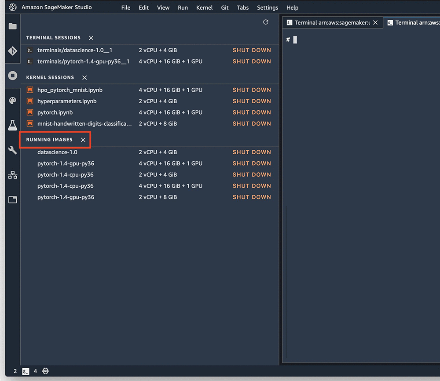This screenshot has height=381, width=440.
Task: Select terminals/datascience-1.0__1 session name
Action: tap(75, 50)
